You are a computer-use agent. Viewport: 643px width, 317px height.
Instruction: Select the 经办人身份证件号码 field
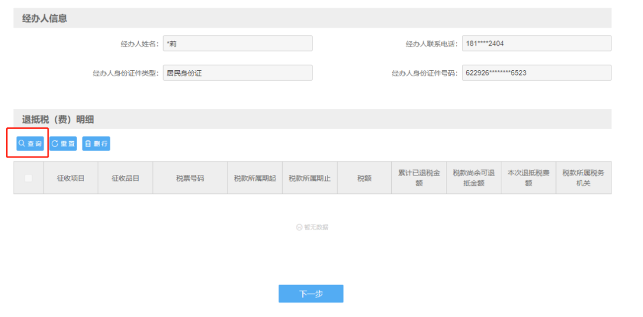[x=536, y=73]
